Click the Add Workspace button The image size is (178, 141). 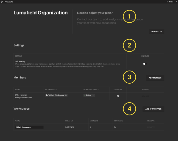pos(153,109)
